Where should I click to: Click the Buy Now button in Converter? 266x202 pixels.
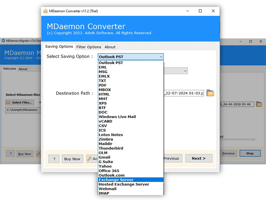click(x=72, y=159)
